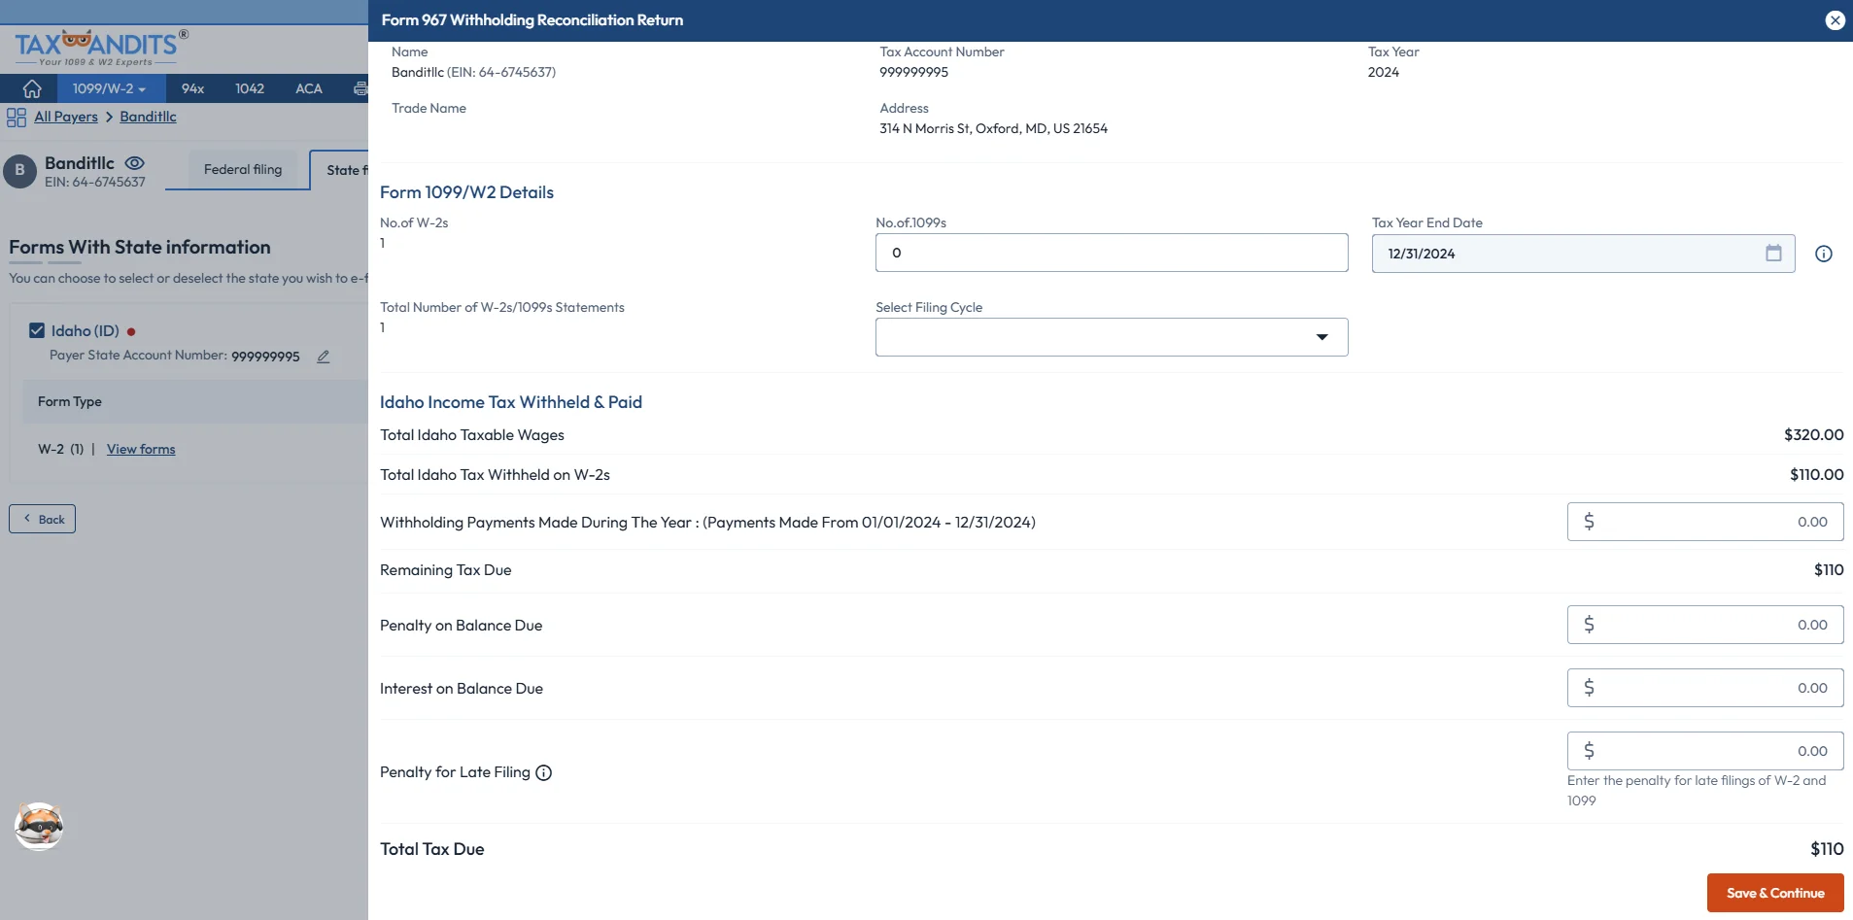Image resolution: width=1853 pixels, height=920 pixels.
Task: Click the Form 1099/W2 Details heading
Action: [x=466, y=192]
